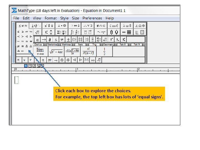Open the spaces and ellipses palette
The width and height of the screenshot is (200, 150).
pos(36,26)
